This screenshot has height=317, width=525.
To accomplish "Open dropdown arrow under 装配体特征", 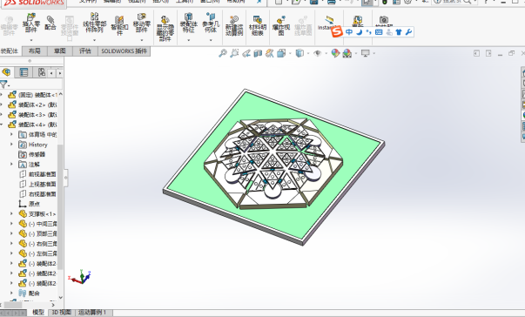I will click(189, 40).
